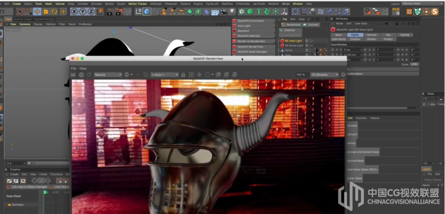Open the Basic attributes tab
Screen dimensions: 445x214
[x=339, y=35]
